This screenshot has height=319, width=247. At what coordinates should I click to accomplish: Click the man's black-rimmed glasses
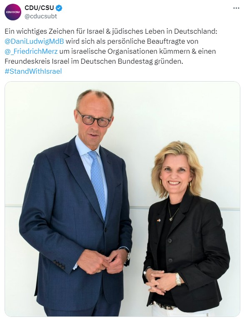pyautogui.click(x=94, y=119)
